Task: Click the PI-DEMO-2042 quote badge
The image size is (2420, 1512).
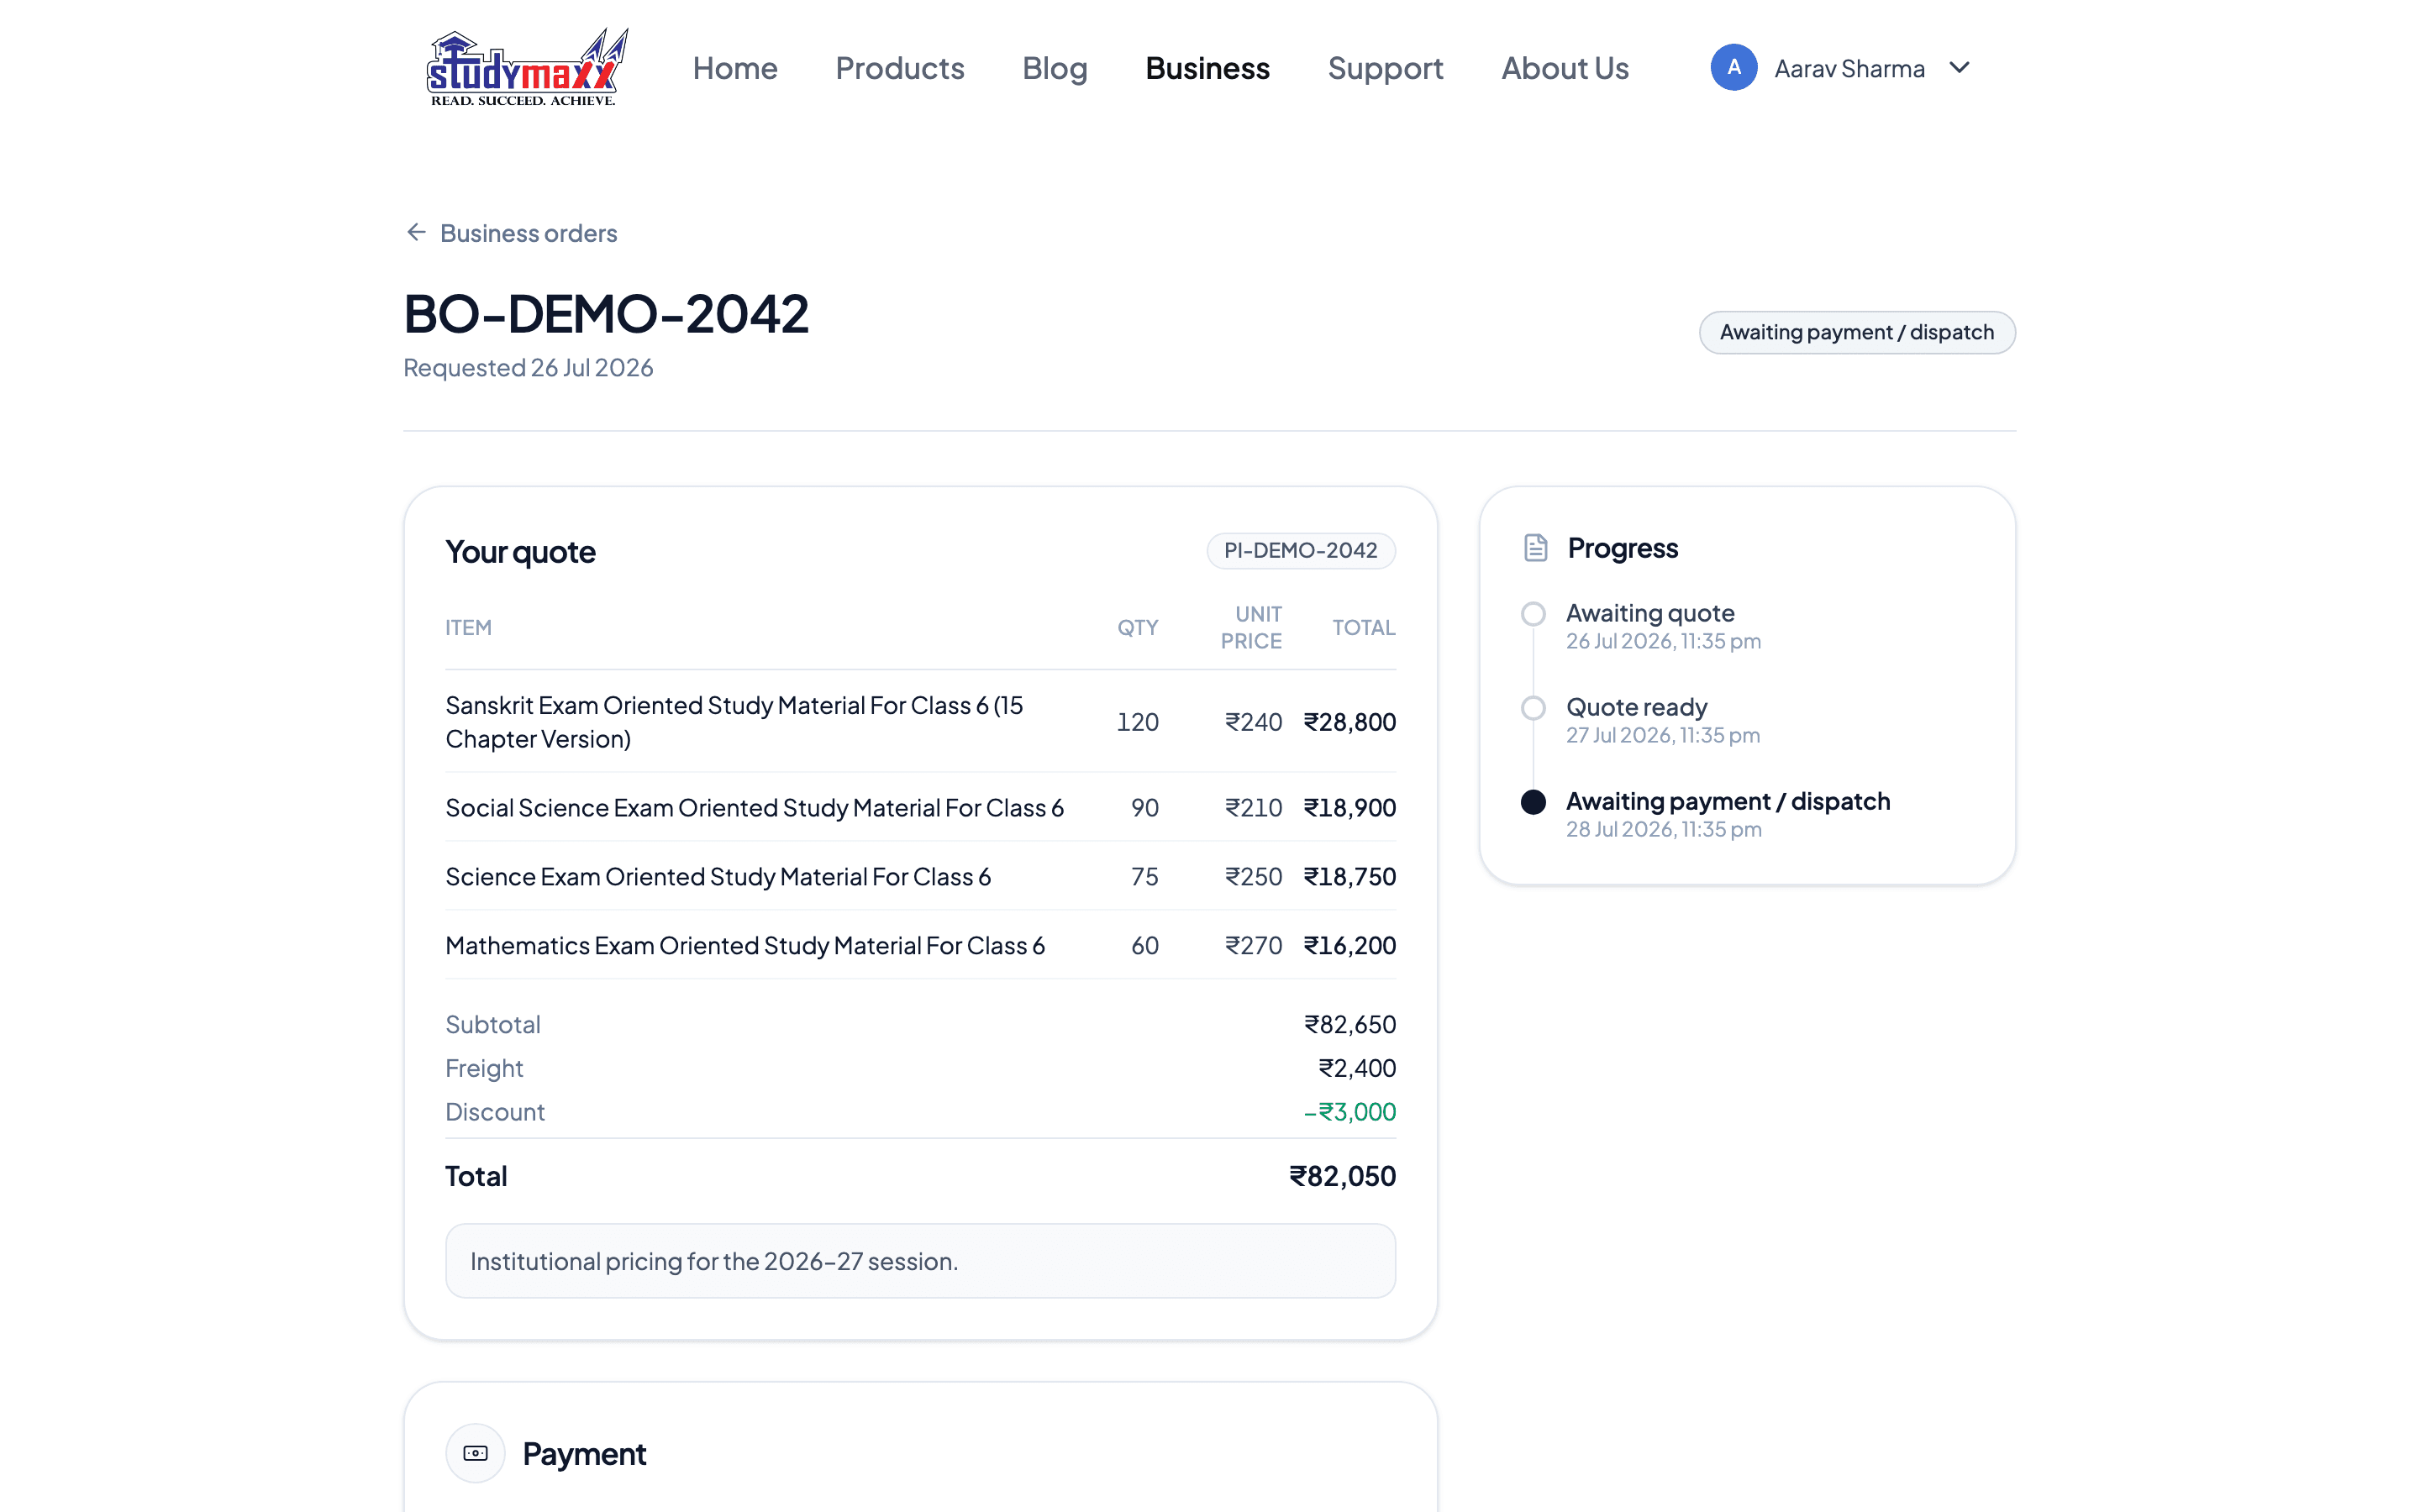Action: pos(1301,550)
